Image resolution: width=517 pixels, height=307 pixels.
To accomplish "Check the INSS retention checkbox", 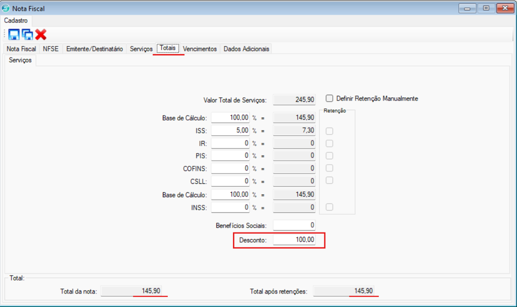I will [330, 207].
